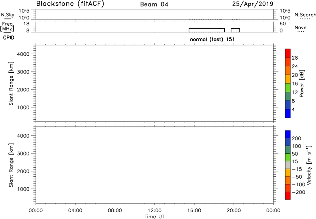Click the 'Slant Range [km]' label of the velocity panel
Viewport: 316px width, 219px height.
[11, 165]
